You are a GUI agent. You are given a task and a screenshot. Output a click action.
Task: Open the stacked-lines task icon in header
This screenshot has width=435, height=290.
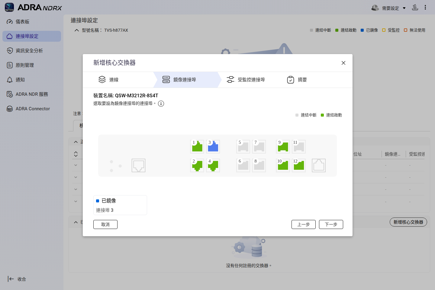[415, 7]
